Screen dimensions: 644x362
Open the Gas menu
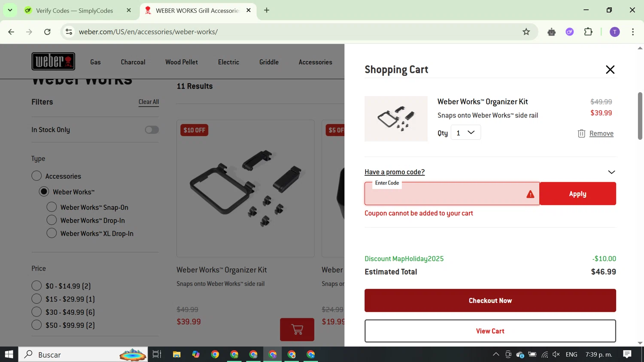pos(95,62)
